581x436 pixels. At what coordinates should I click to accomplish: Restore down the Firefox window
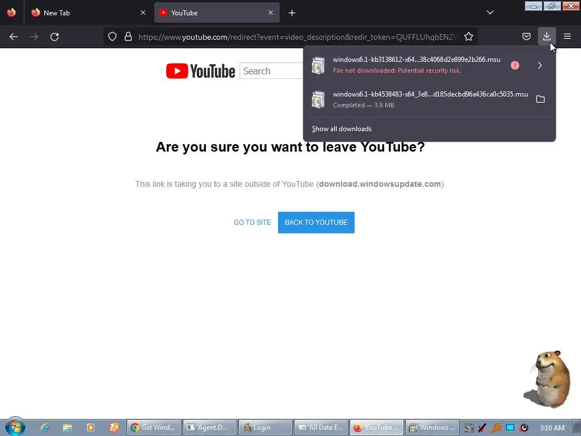[552, 6]
